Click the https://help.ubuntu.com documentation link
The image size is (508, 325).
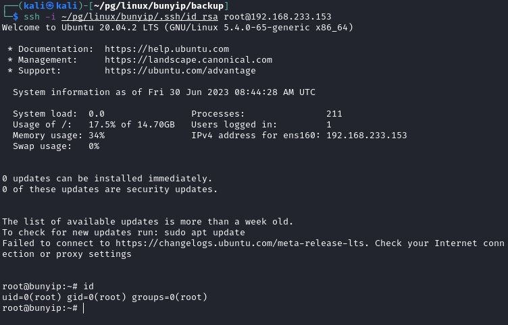[x=166, y=49]
